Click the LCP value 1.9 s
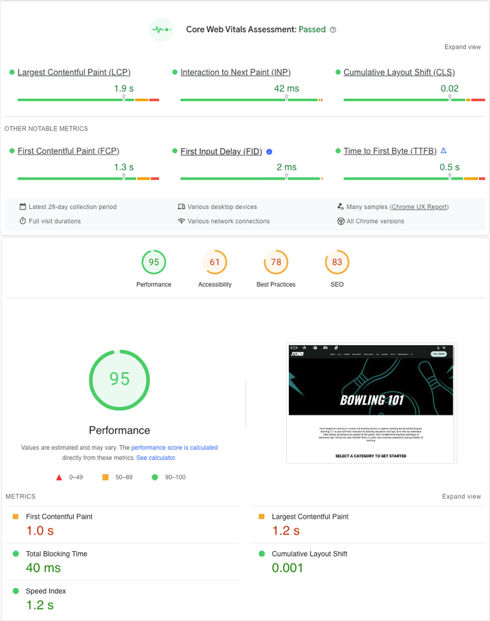Viewport: 490px width, 621px height. click(x=124, y=88)
